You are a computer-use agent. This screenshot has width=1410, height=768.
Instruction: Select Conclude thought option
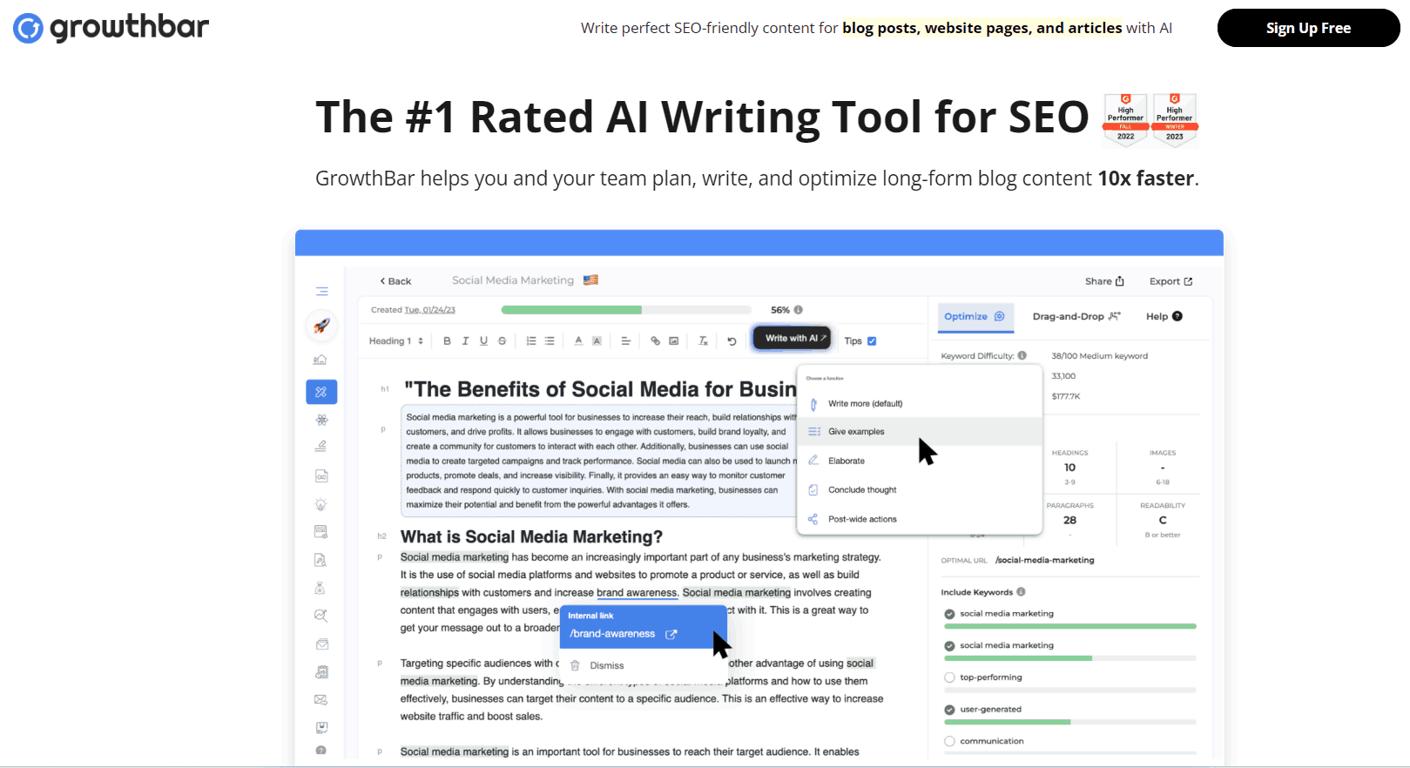tap(920, 490)
